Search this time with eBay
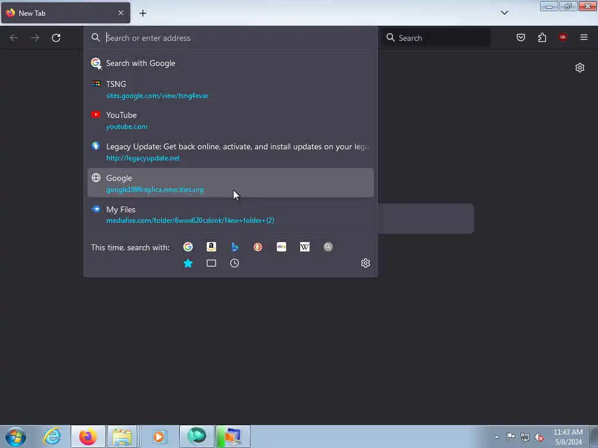This screenshot has height=448, width=598. coord(281,247)
